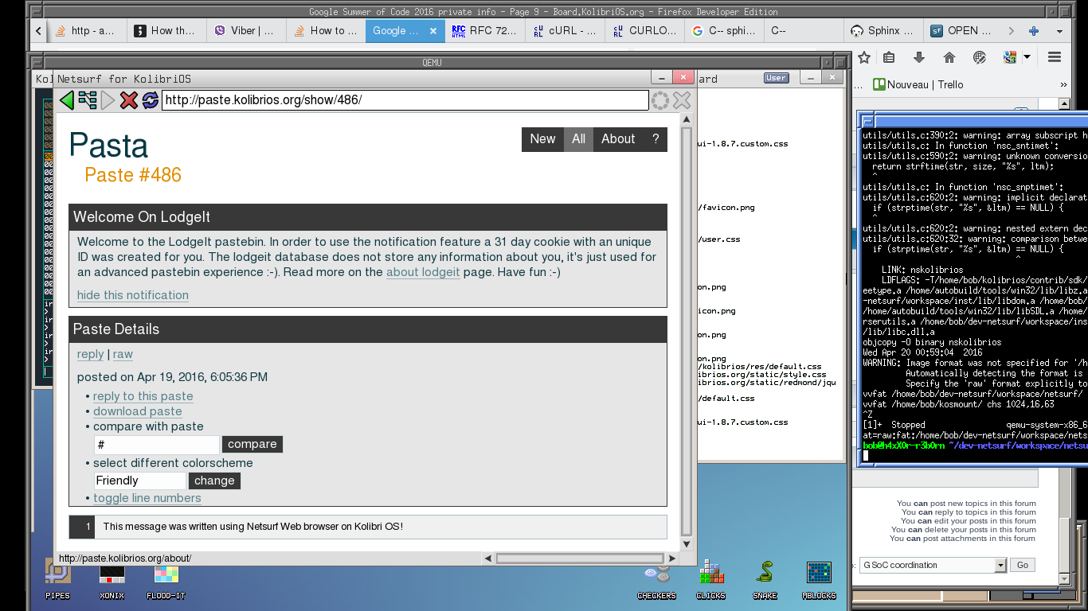
Task: Click Netsurf vertical scrollbar down arrow
Action: pos(687,544)
